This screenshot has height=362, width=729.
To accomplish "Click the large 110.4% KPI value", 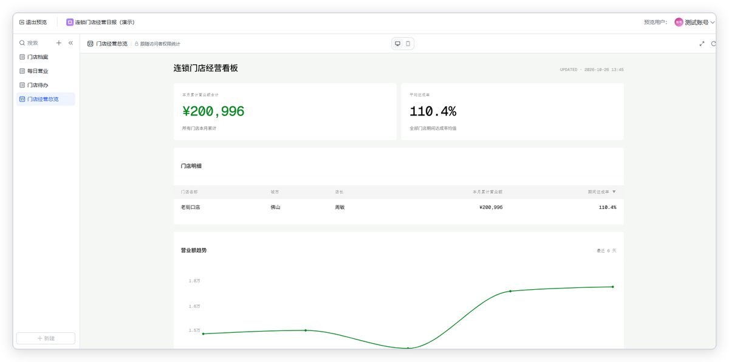I will pos(433,111).
